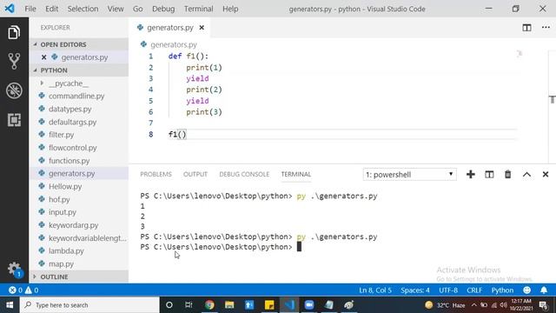Open lambda.py file
This screenshot has height=313, width=556.
point(79,250)
